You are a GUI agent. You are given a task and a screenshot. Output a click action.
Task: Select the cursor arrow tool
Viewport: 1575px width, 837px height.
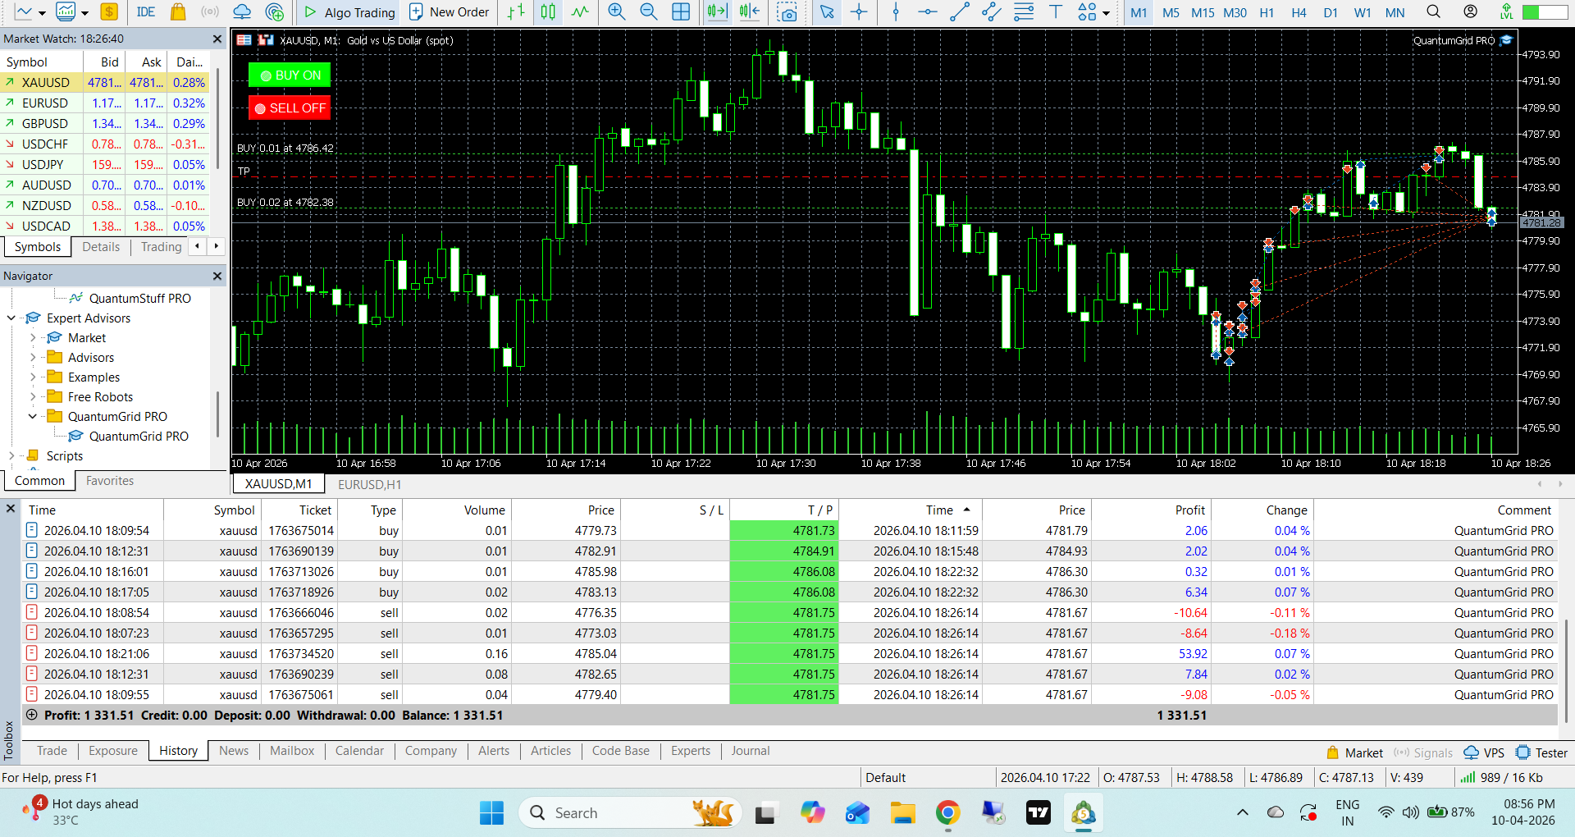coord(827,11)
